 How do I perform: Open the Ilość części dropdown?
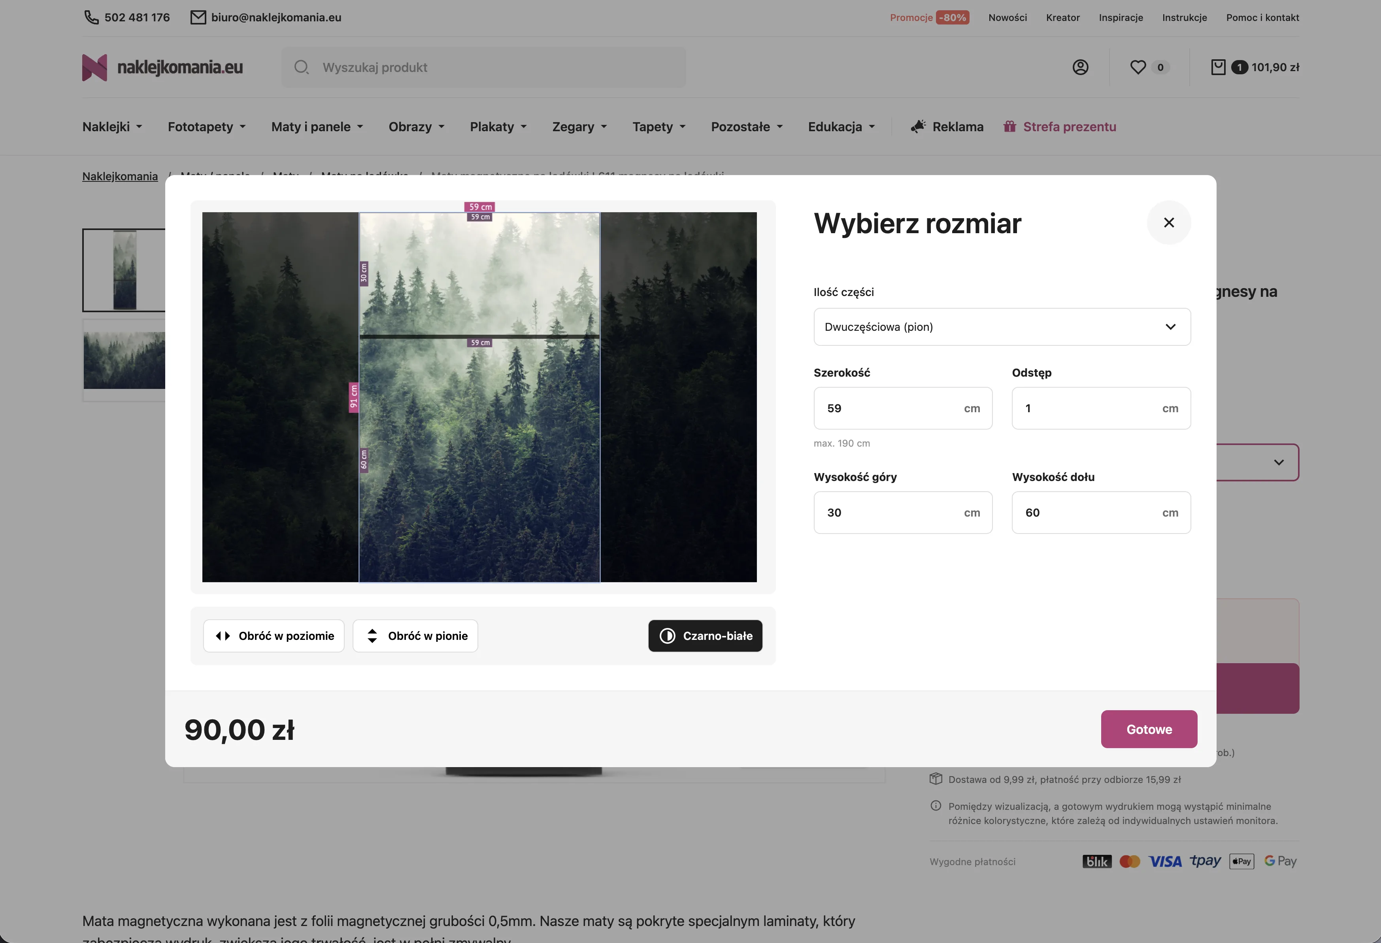(1002, 327)
